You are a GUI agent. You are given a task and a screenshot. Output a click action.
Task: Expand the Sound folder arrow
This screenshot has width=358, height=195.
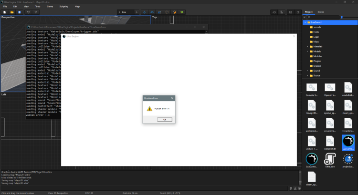[x=307, y=71]
